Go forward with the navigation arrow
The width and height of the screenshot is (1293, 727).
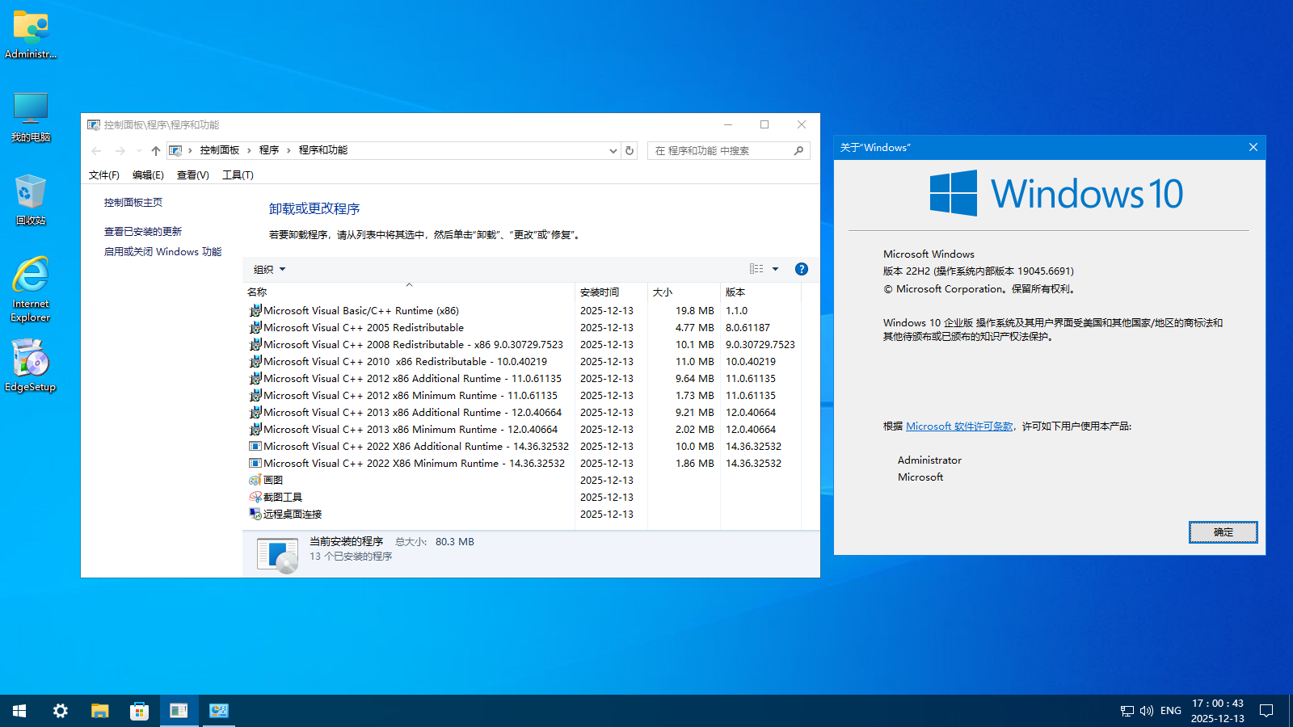[x=120, y=151]
